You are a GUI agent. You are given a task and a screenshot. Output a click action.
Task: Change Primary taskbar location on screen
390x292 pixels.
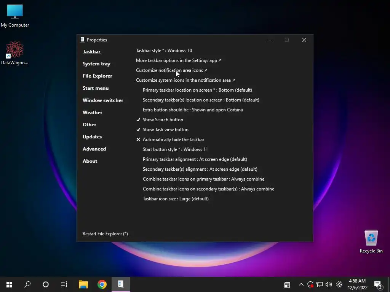(x=197, y=90)
